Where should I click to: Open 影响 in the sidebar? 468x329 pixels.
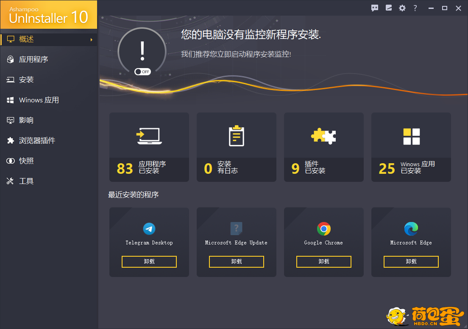tap(49, 120)
